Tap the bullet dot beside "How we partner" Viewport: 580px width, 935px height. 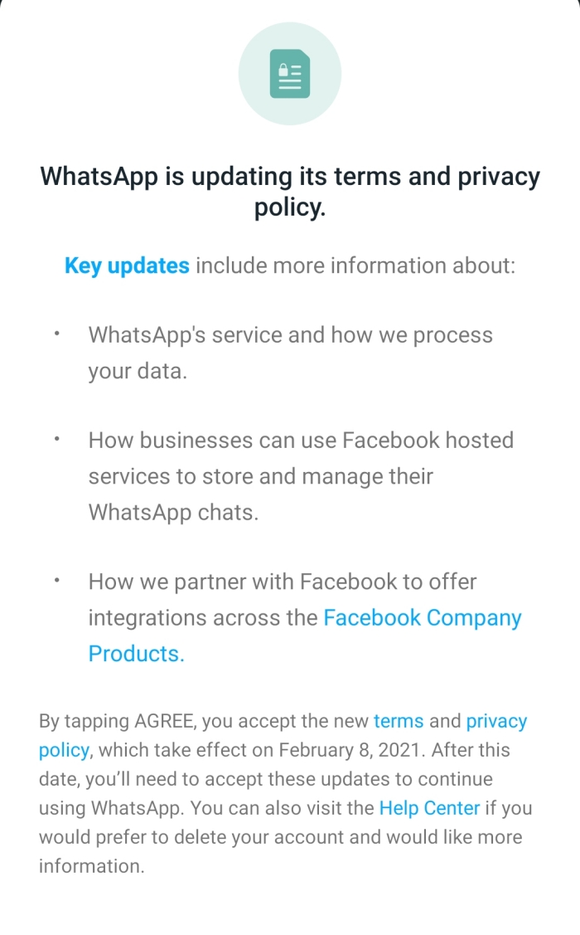click(56, 581)
